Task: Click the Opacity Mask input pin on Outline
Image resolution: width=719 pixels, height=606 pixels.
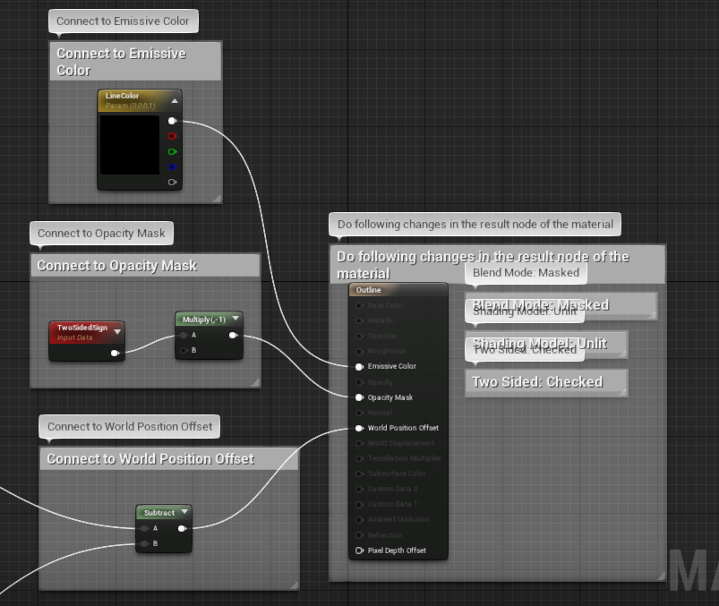Action: (360, 397)
